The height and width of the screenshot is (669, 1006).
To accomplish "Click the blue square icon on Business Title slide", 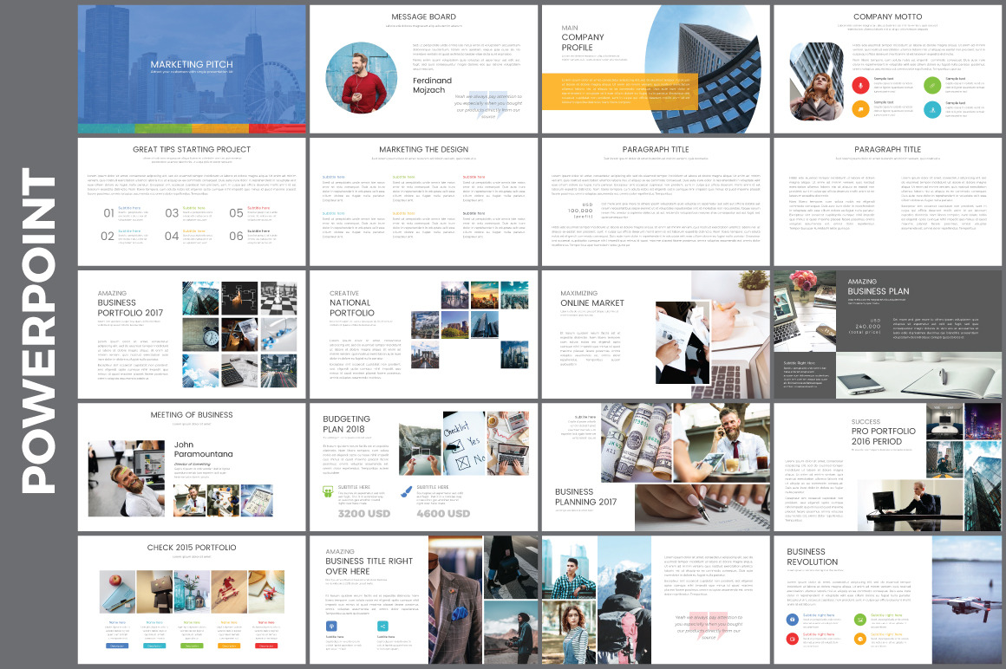I will tap(331, 626).
